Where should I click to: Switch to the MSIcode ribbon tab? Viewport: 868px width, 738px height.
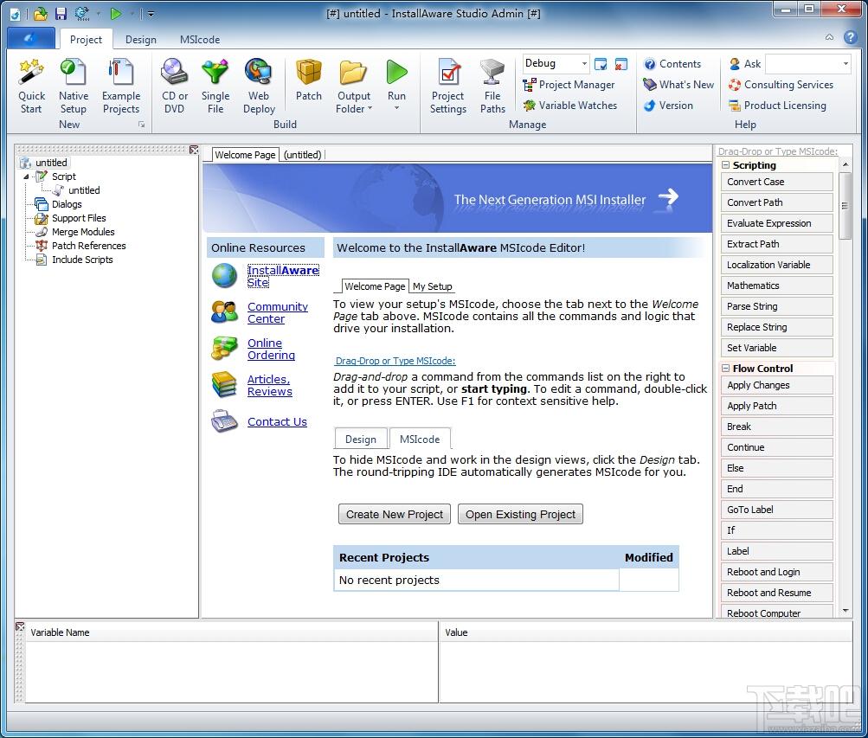(x=200, y=39)
